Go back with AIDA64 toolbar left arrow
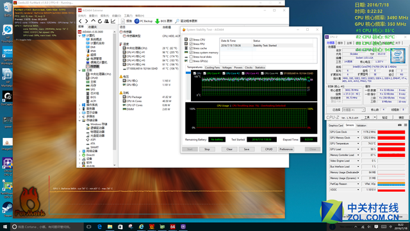410x231 pixels. click(80, 21)
